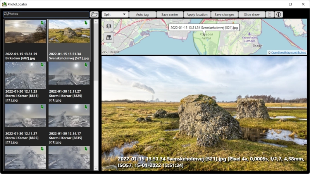Screen dimensions: 310x174
Task: Click the map layers icon
Action: (109, 26)
